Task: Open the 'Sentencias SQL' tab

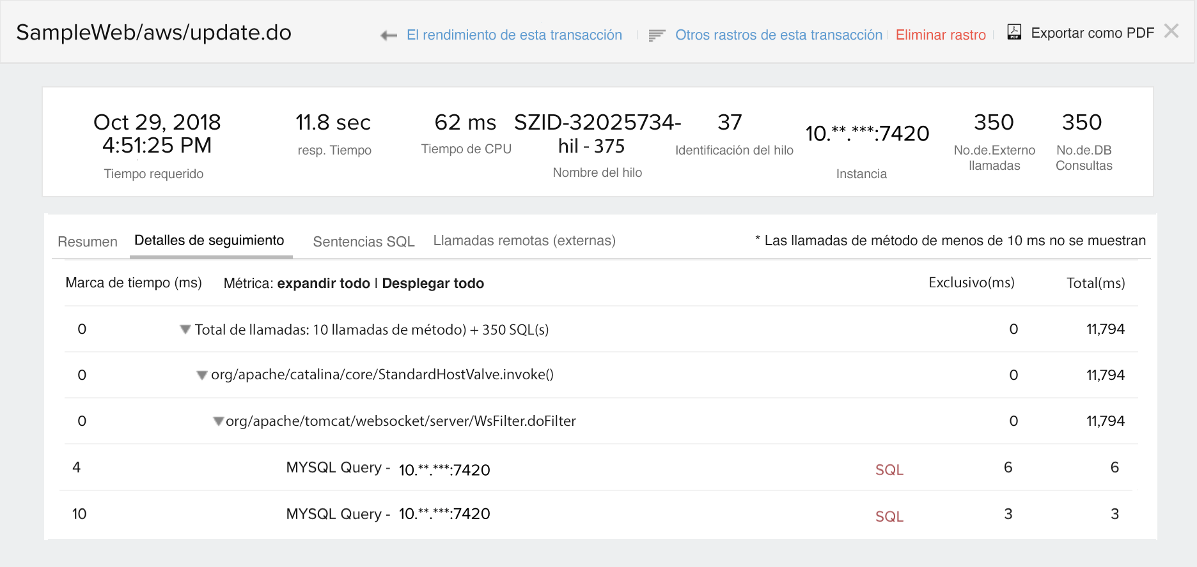Action: coord(363,242)
